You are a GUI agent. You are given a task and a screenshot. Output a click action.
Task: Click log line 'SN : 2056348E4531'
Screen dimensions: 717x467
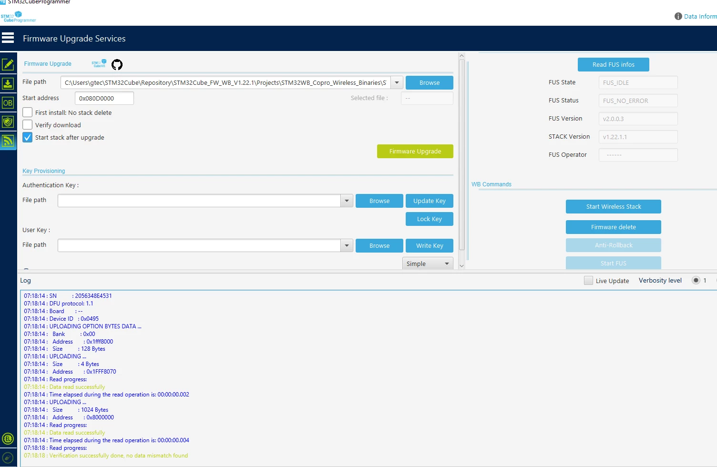pyautogui.click(x=68, y=296)
